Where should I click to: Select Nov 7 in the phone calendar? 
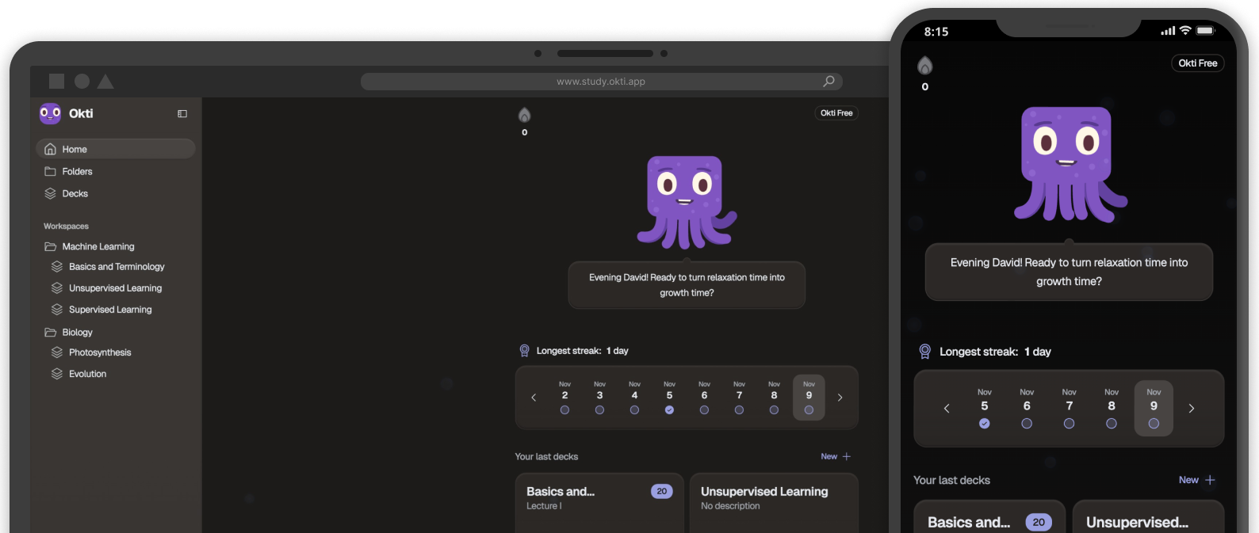pos(1070,409)
